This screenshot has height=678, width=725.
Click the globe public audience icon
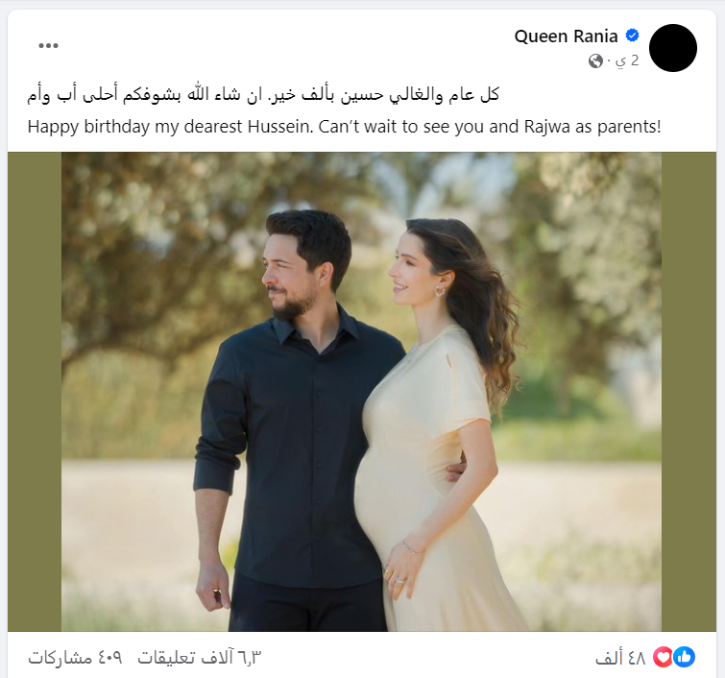pos(595,61)
